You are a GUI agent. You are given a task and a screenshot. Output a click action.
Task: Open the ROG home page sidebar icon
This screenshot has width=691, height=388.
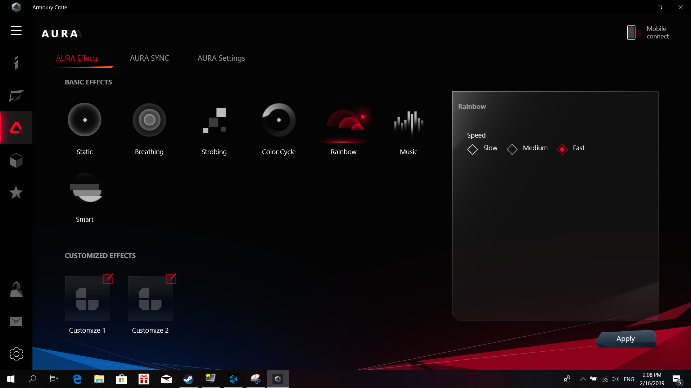(x=16, y=63)
